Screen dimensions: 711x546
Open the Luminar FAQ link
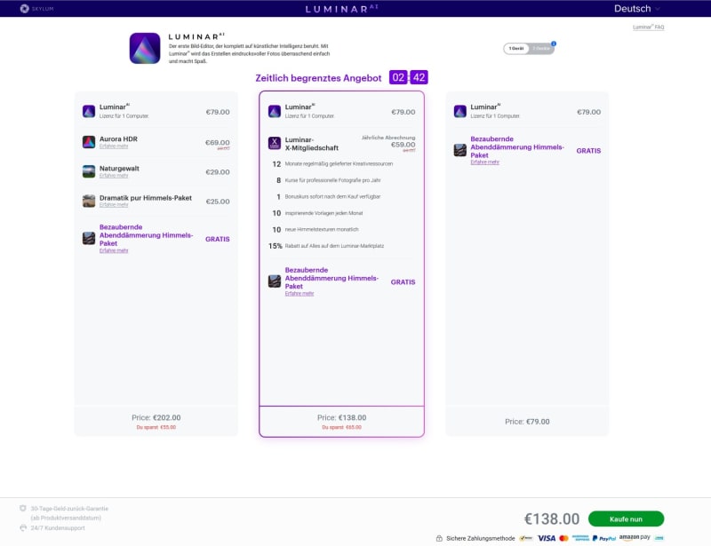pos(648,28)
